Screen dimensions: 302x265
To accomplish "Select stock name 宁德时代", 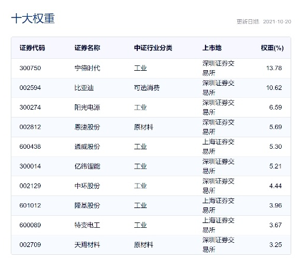I will tap(87, 68).
